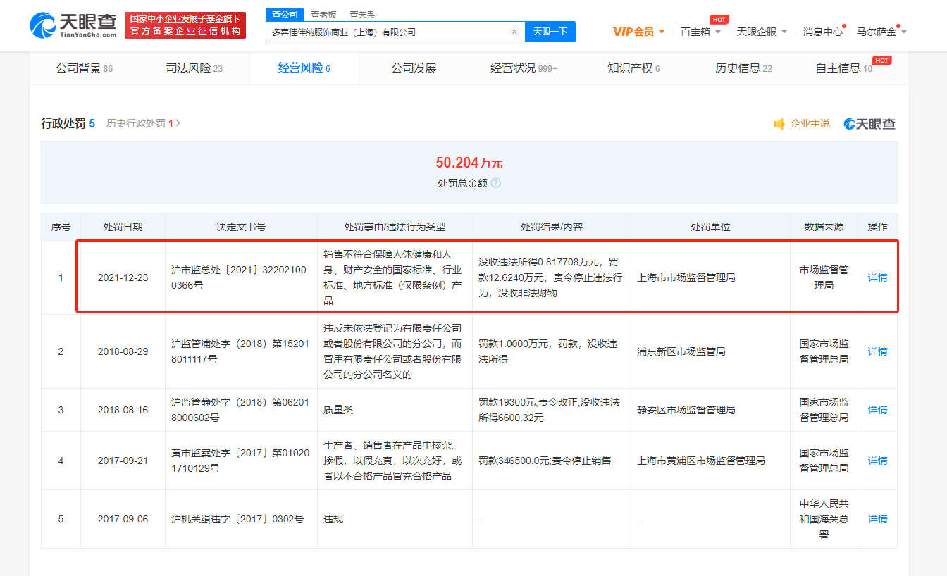Click the 天眼查 watermark logo on right
This screenshot has width=947, height=576.
coord(869,124)
